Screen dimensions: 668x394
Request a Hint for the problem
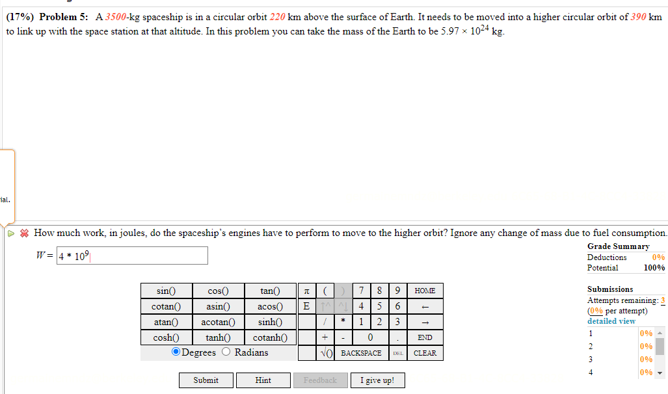click(x=263, y=380)
